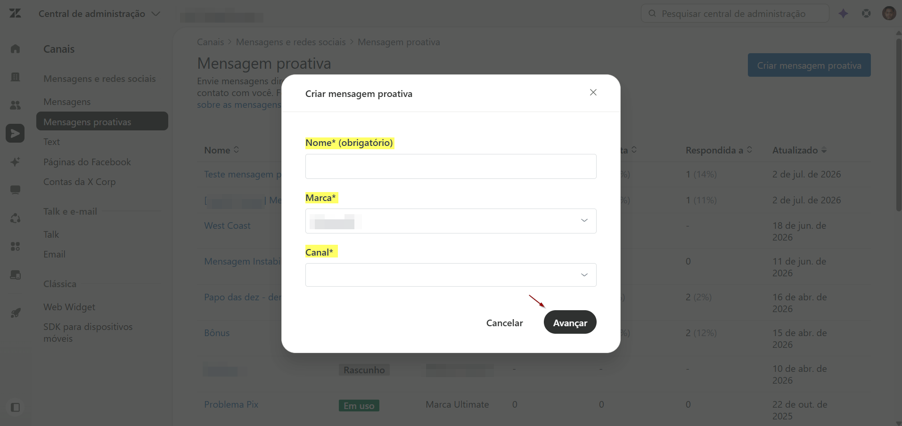Select the Channels arrow icon in sidebar

15,133
